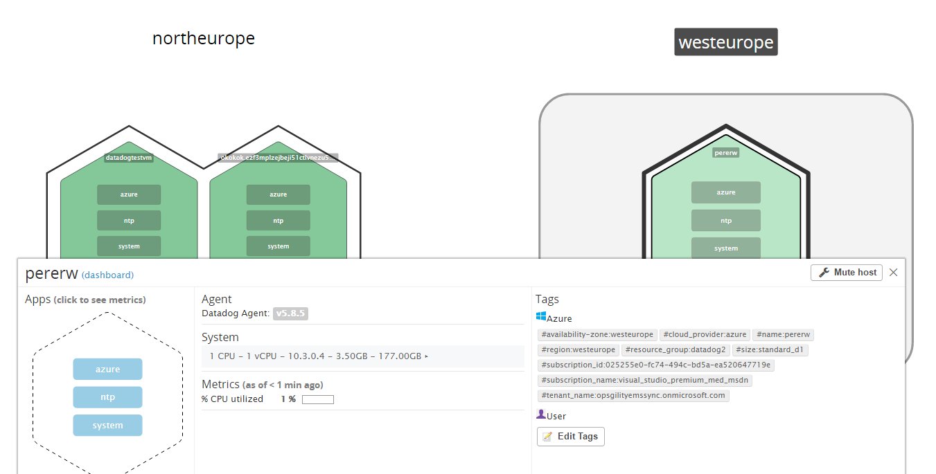Click the v5.8.5 agent version badge
Viewport: 936px width, 474px height.
click(x=290, y=313)
